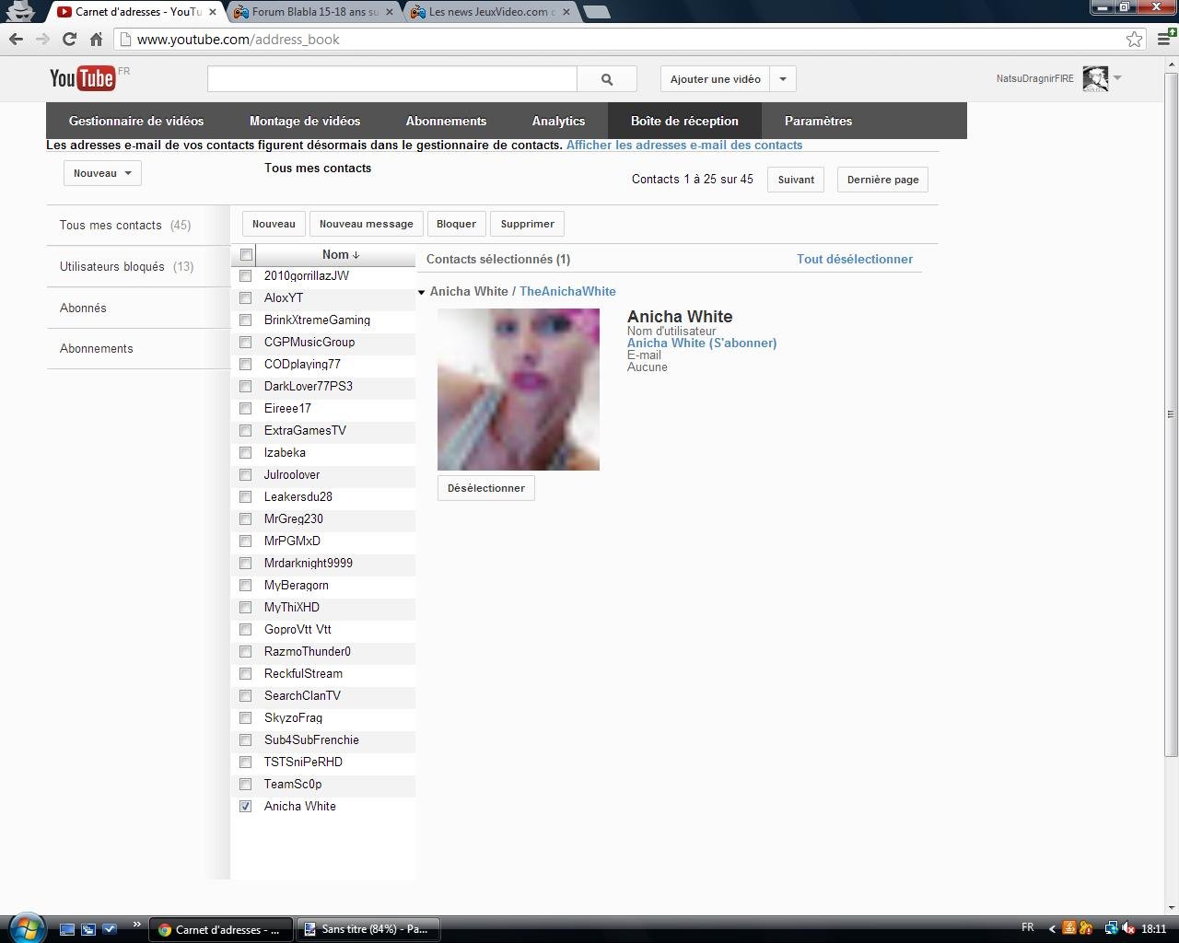Expand the account menu arrow beside the avatar
Screen dimensions: 1179x943
pos(1117,78)
